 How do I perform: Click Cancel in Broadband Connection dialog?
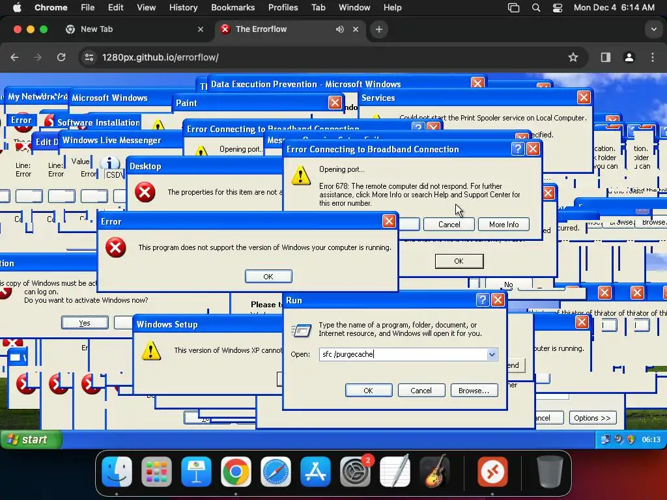tap(449, 225)
